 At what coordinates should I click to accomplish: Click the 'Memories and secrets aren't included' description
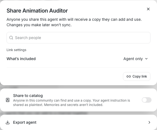[x=74, y=105]
